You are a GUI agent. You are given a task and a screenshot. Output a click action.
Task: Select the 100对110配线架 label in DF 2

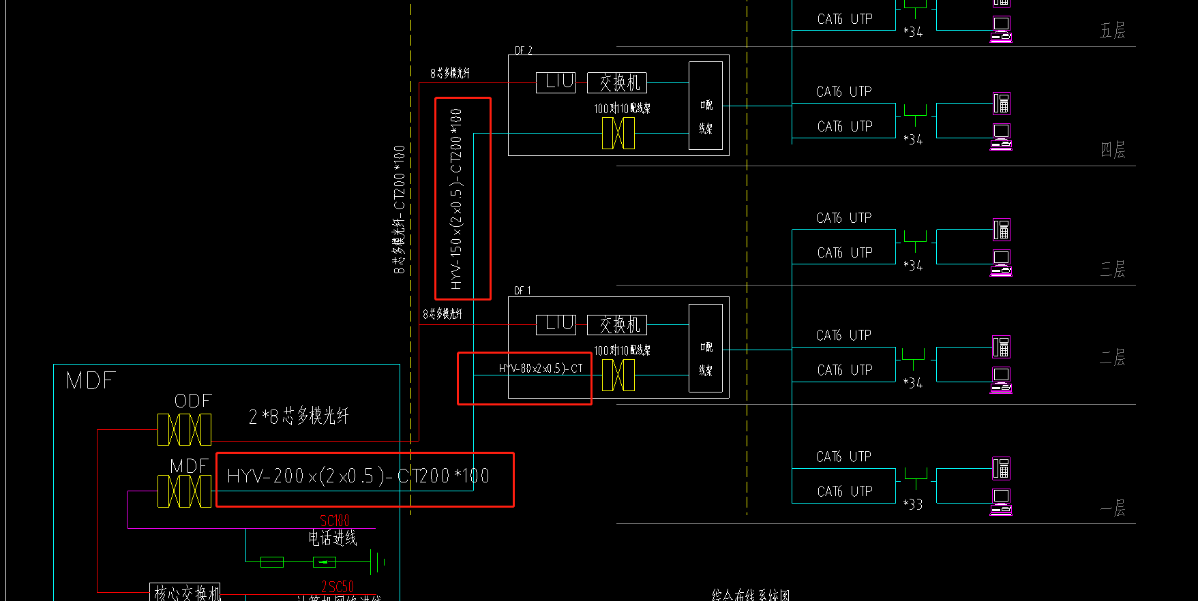click(x=622, y=108)
